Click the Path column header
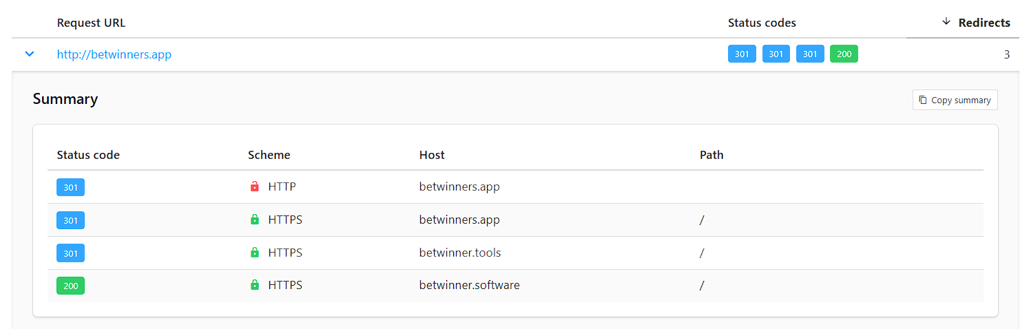Screen dimensions: 1029x329 point(711,155)
